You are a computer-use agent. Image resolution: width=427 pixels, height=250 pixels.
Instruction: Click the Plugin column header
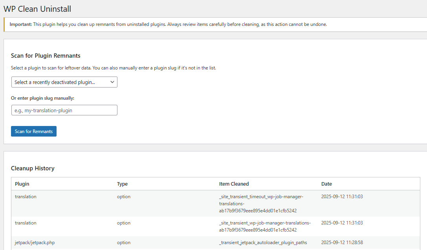click(22, 184)
